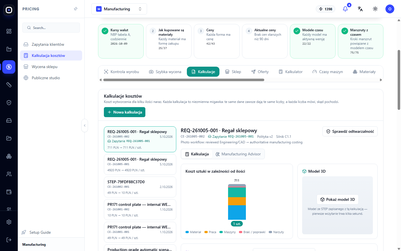Open the user avatar menu
The image size is (401, 251).
tap(390, 9)
